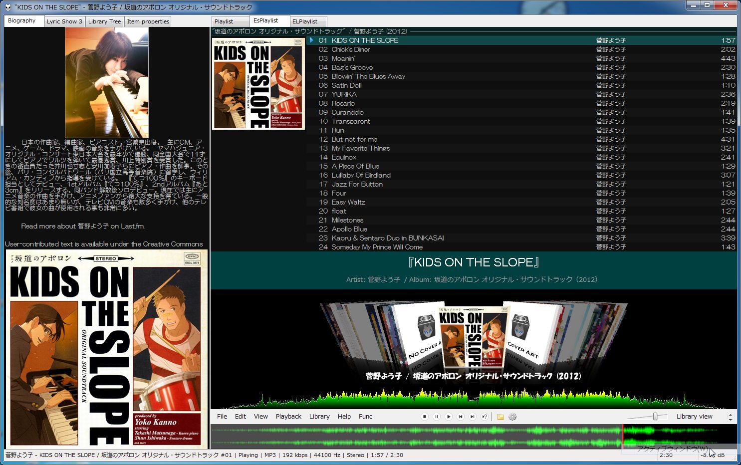Screen dimensions: 741x465
Task: Play a random track with the toolbar button
Action: (x=485, y=417)
